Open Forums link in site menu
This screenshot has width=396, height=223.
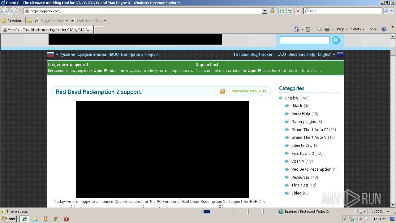pyautogui.click(x=241, y=54)
